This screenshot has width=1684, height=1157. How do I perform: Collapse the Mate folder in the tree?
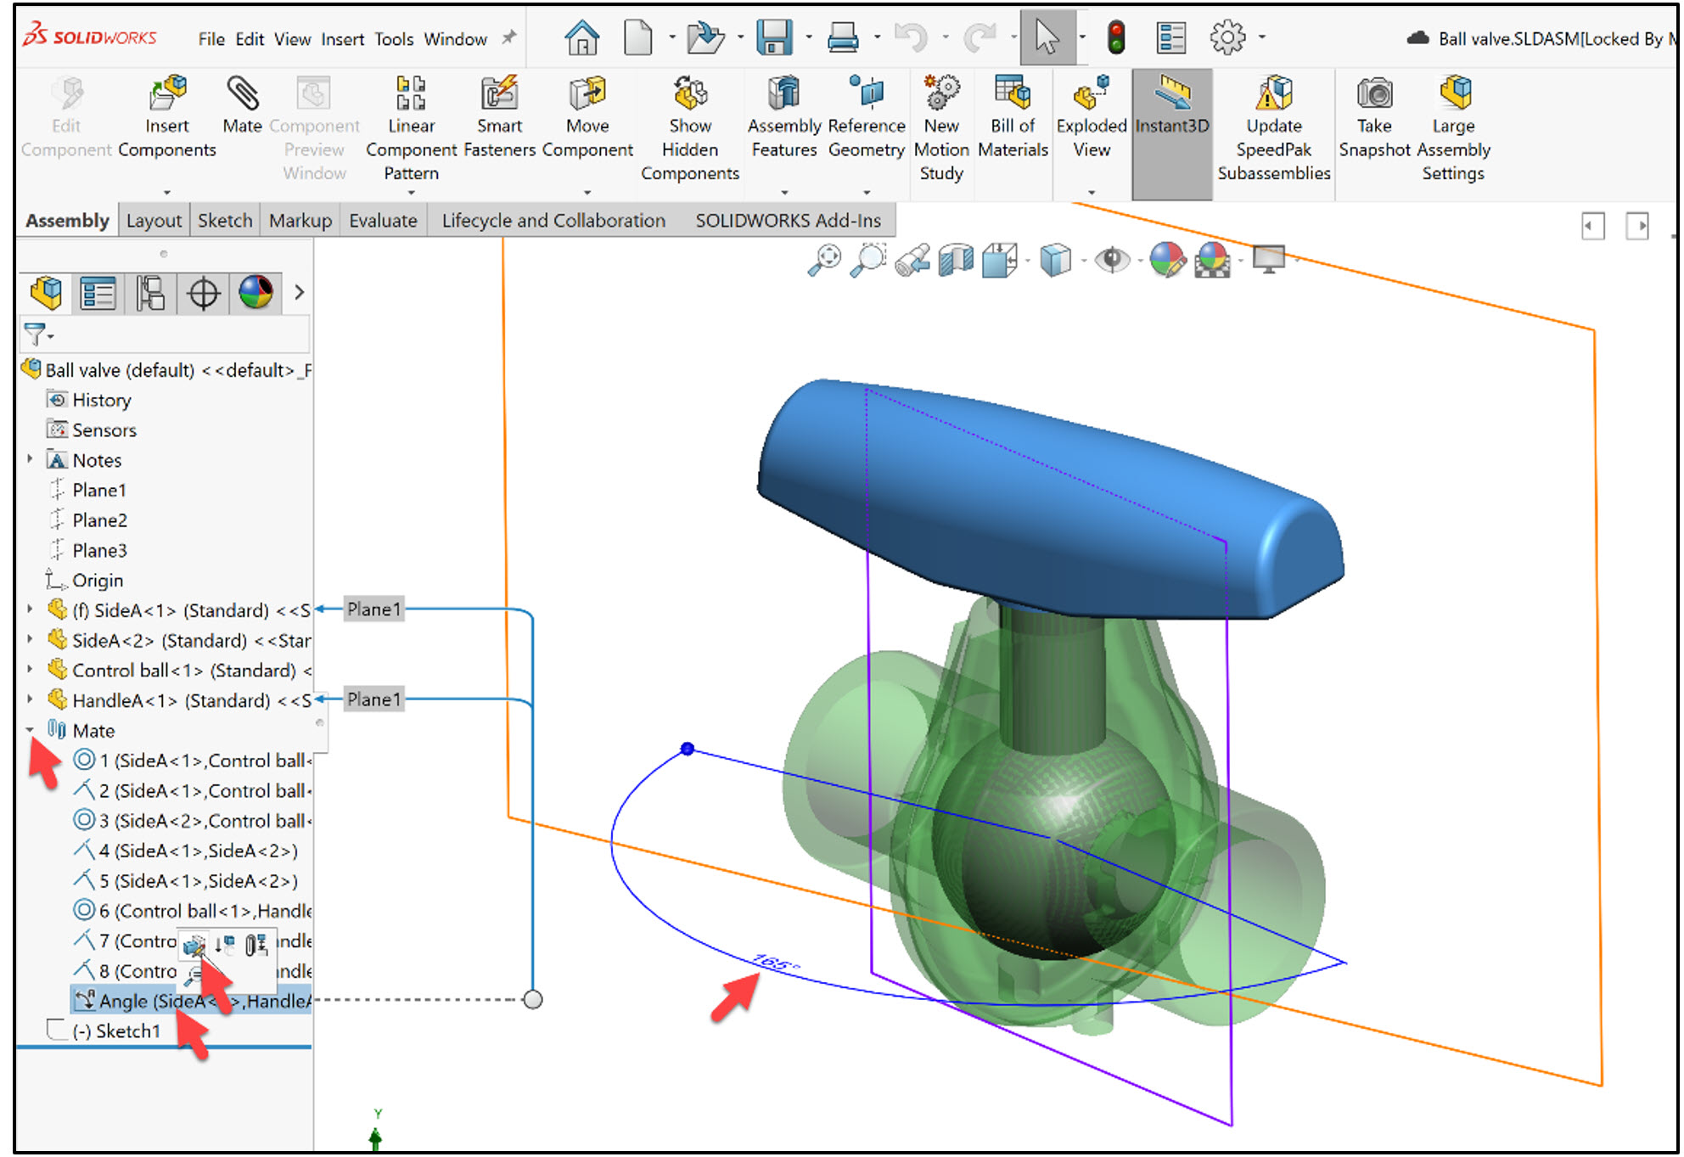pyautogui.click(x=31, y=730)
